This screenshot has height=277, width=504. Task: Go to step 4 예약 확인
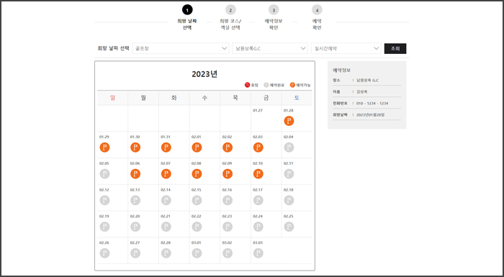pos(317,17)
